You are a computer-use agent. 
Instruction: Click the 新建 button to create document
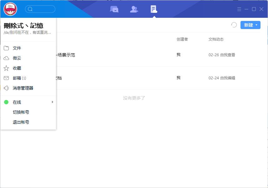pos(248,25)
